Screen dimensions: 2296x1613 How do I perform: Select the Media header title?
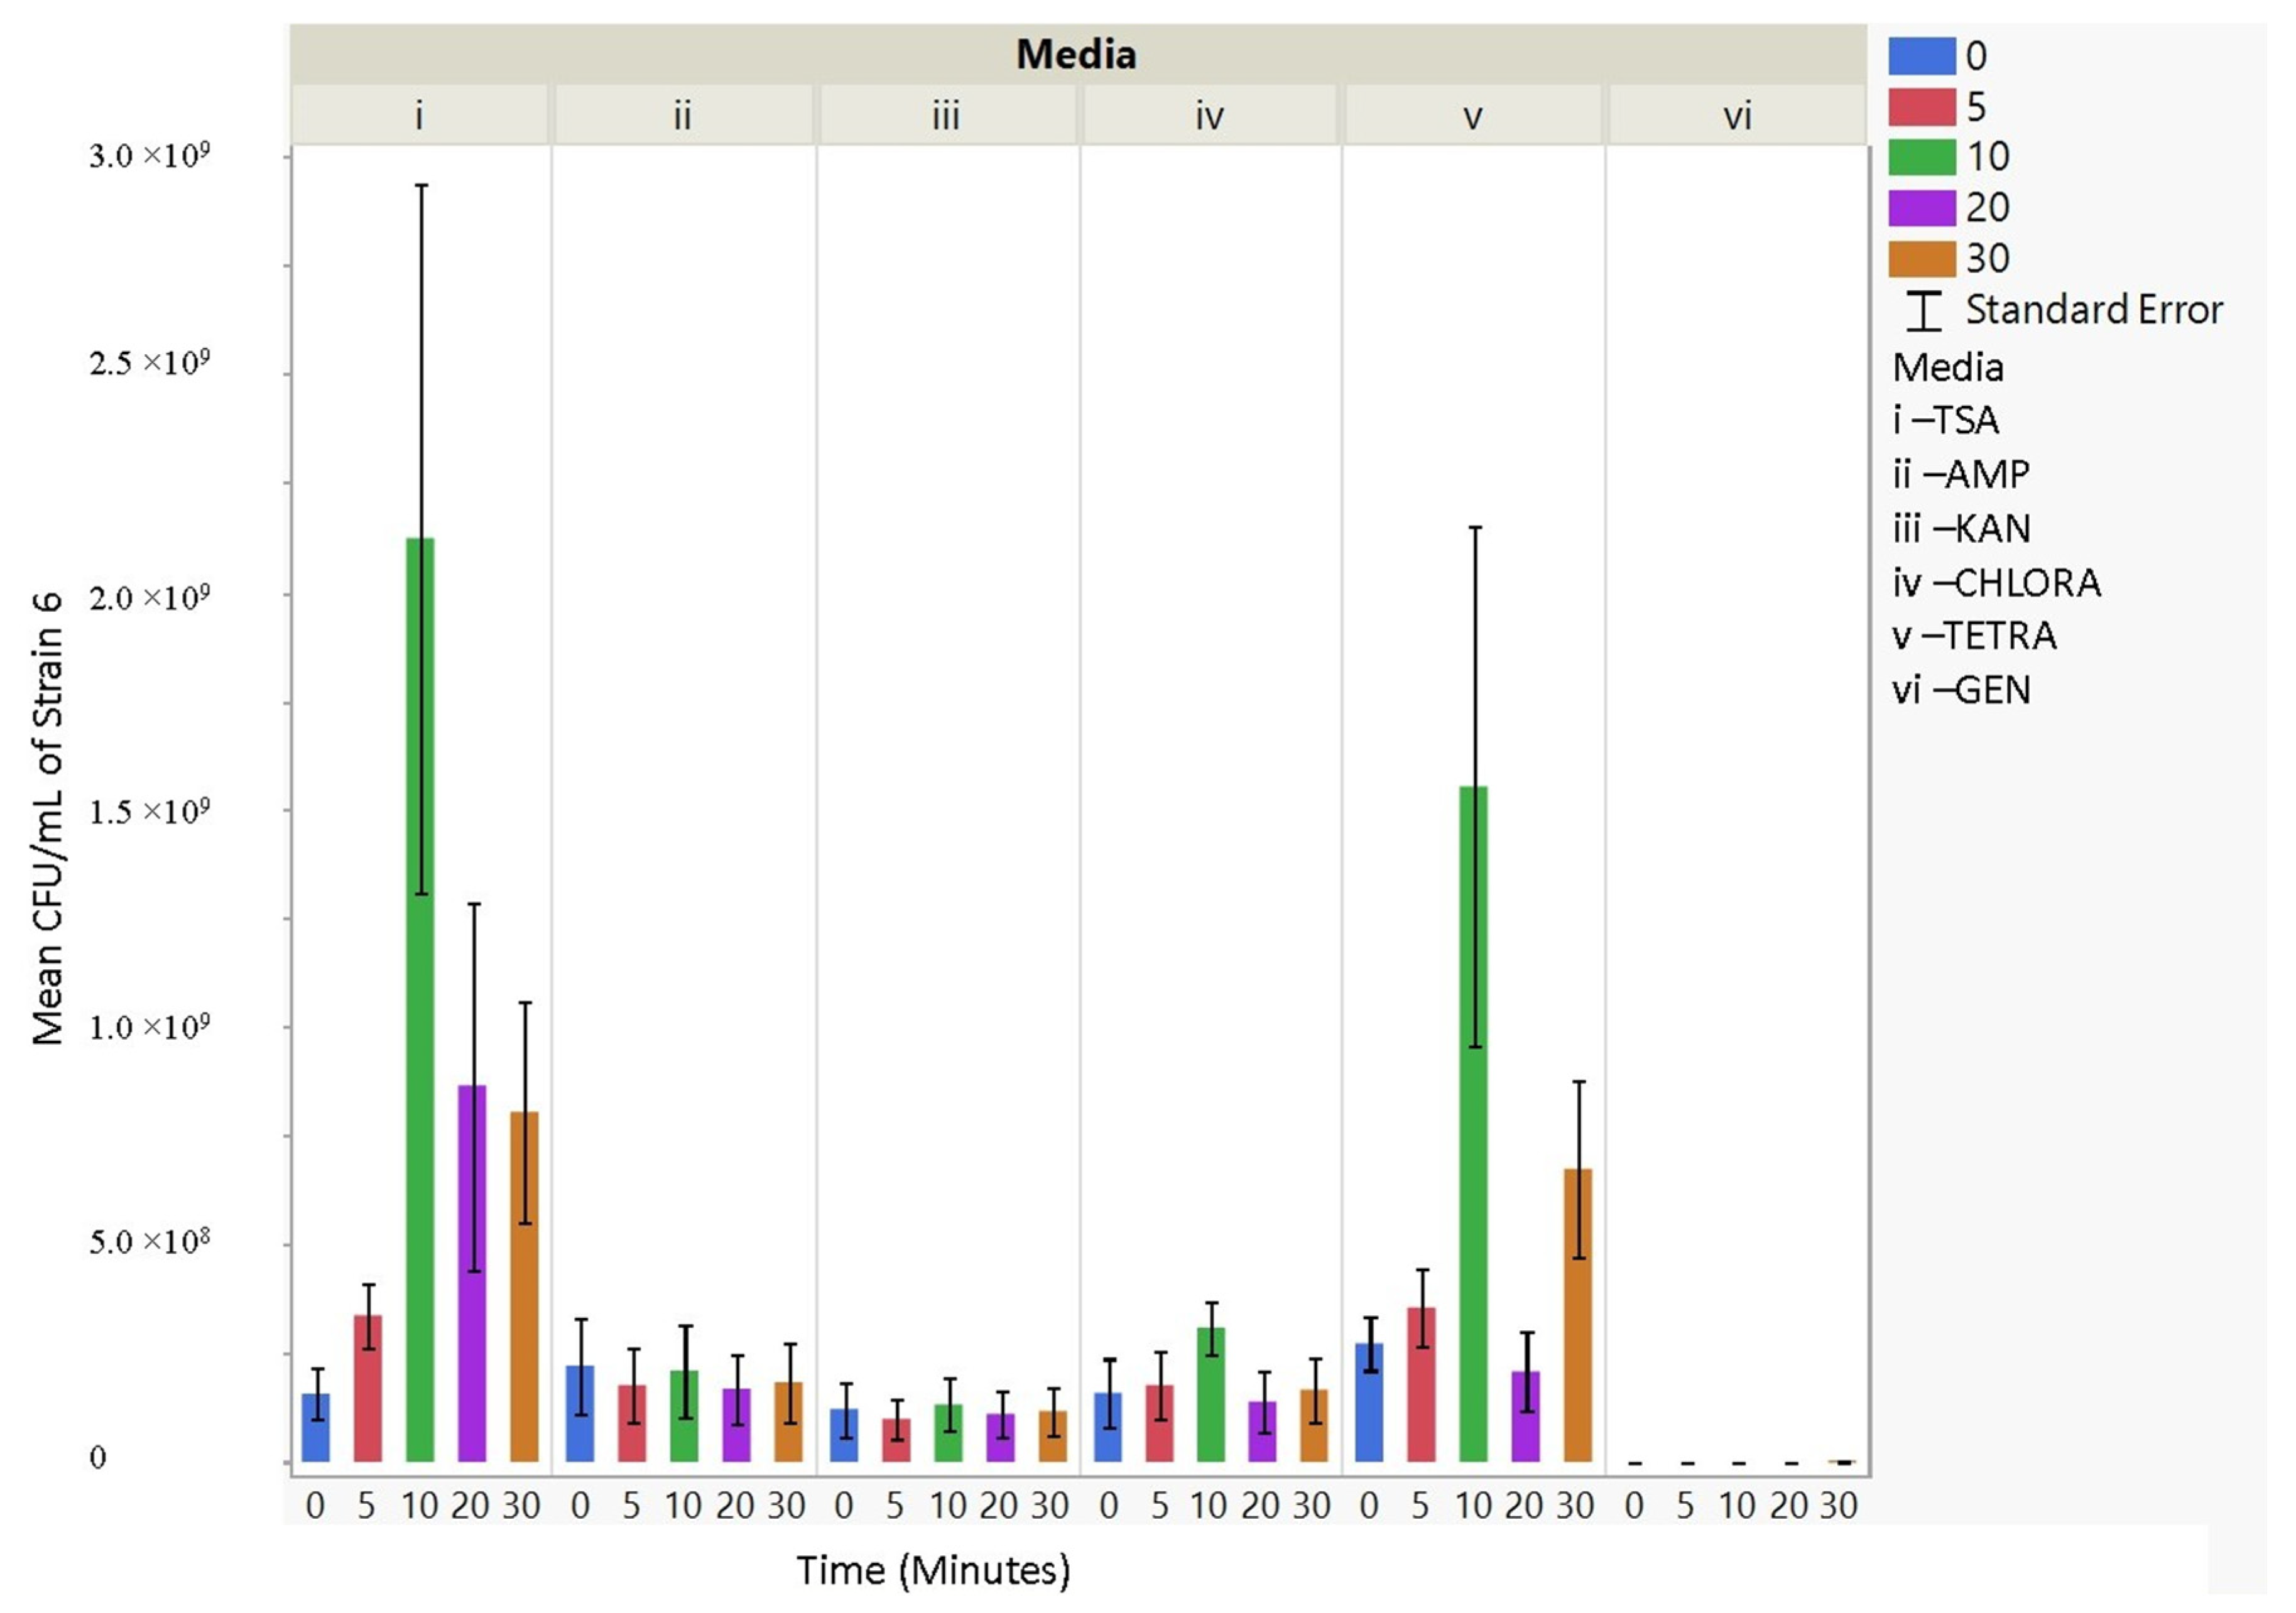[x=1076, y=54]
